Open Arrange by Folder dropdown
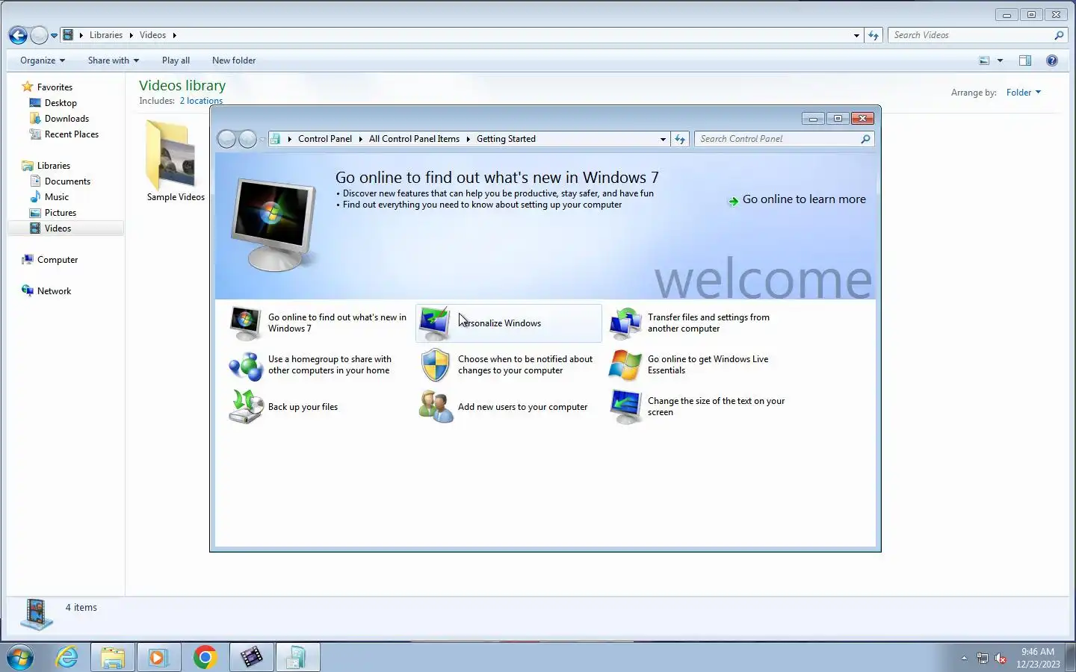The image size is (1076, 672). (1023, 93)
